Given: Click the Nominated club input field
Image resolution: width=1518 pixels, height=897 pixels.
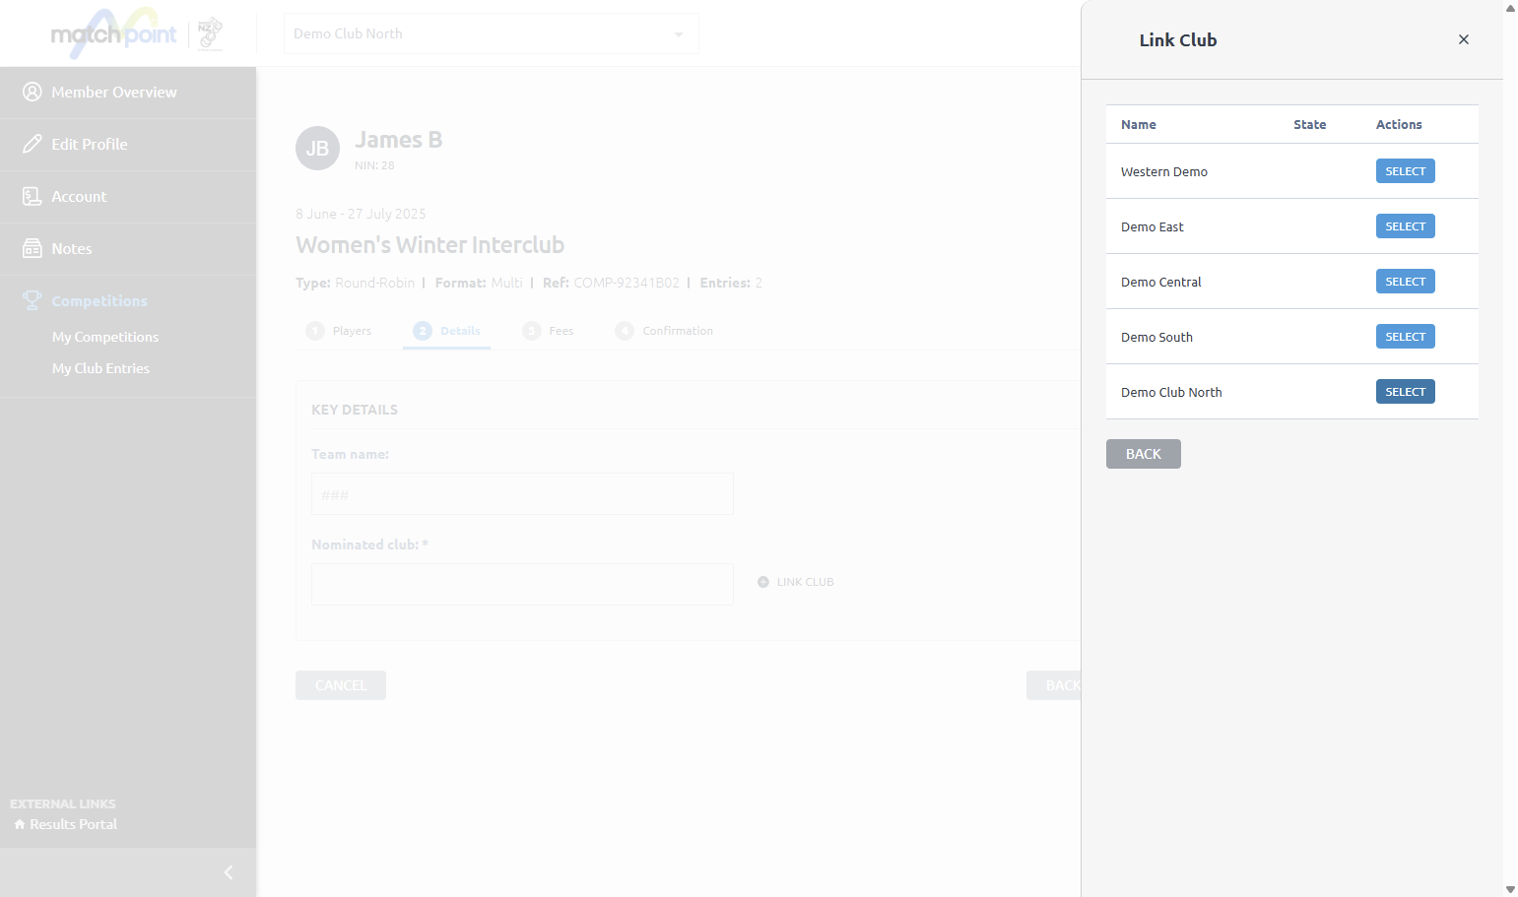Looking at the screenshot, I should (522, 585).
